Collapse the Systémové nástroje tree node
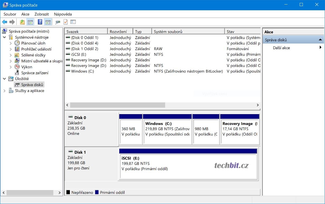The image size is (325, 204). (4, 37)
